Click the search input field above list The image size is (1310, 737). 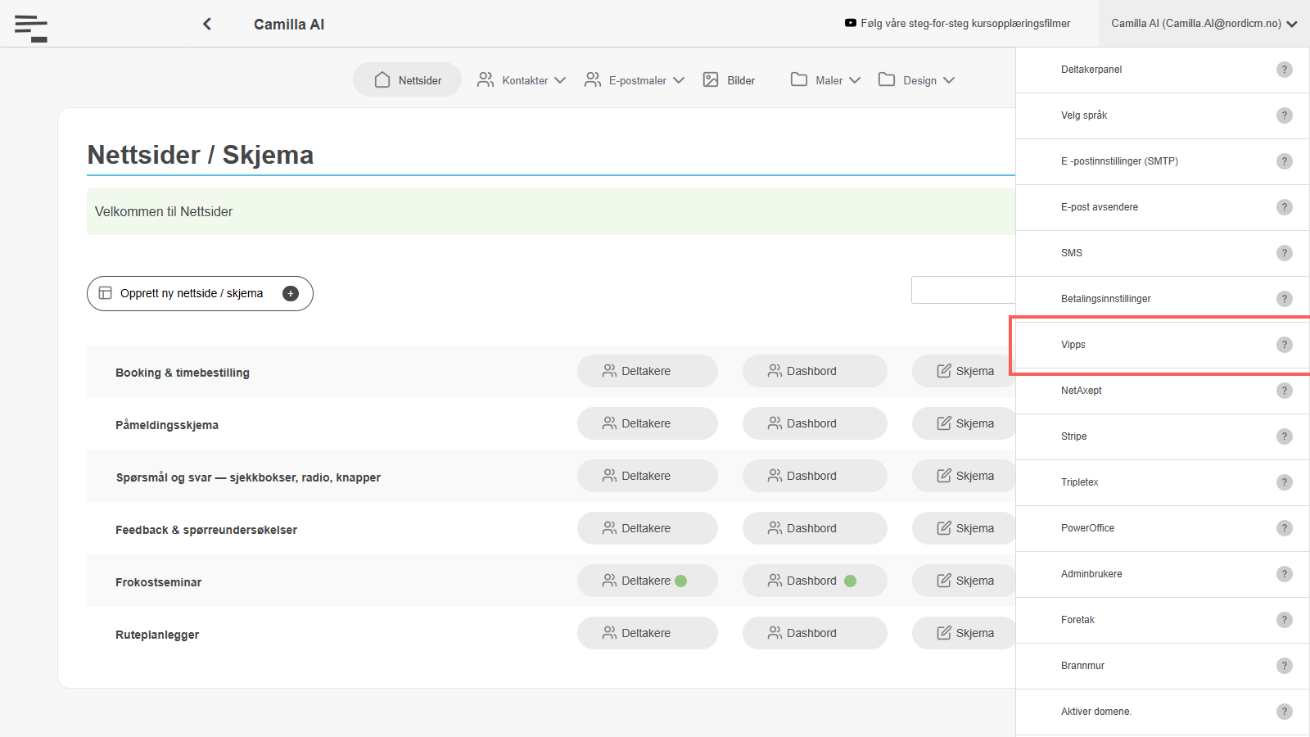pos(964,290)
